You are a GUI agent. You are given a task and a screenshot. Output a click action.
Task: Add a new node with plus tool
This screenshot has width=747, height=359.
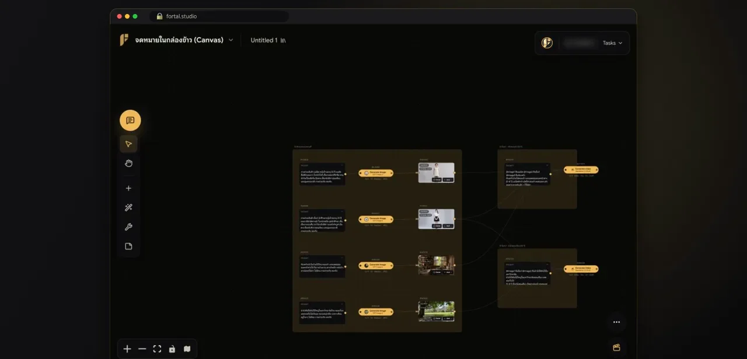[128, 188]
